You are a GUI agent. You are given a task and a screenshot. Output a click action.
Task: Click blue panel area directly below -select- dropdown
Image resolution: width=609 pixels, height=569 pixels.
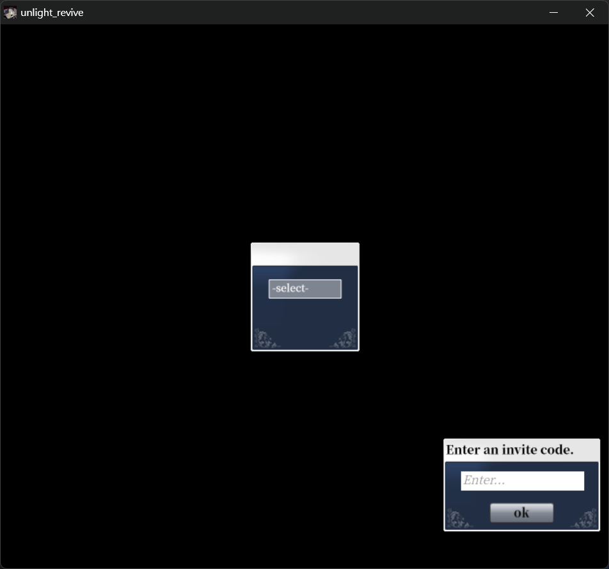tap(304, 317)
